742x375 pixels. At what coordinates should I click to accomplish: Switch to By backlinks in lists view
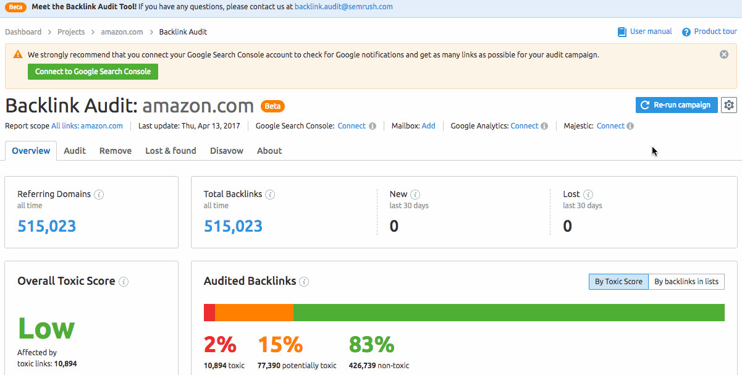[x=686, y=281]
